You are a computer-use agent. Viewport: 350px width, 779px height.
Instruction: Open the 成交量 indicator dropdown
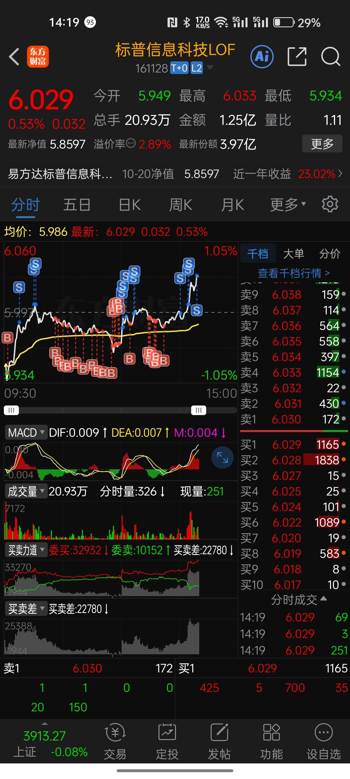(26, 491)
